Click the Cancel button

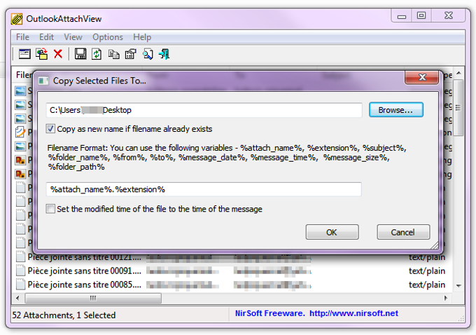pos(402,232)
